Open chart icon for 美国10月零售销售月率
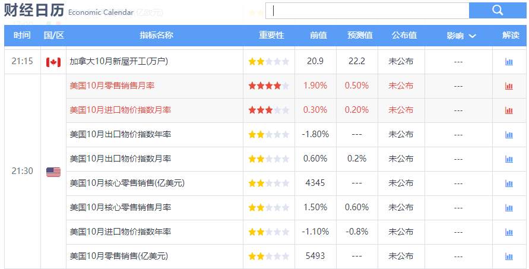Viewport: 529px width, 269px height. coord(509,86)
